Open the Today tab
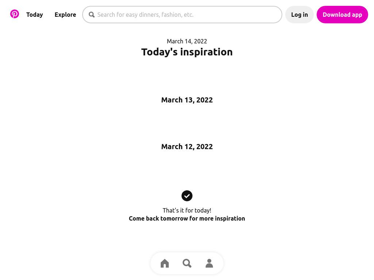This screenshot has width=374, height=280. (35, 15)
